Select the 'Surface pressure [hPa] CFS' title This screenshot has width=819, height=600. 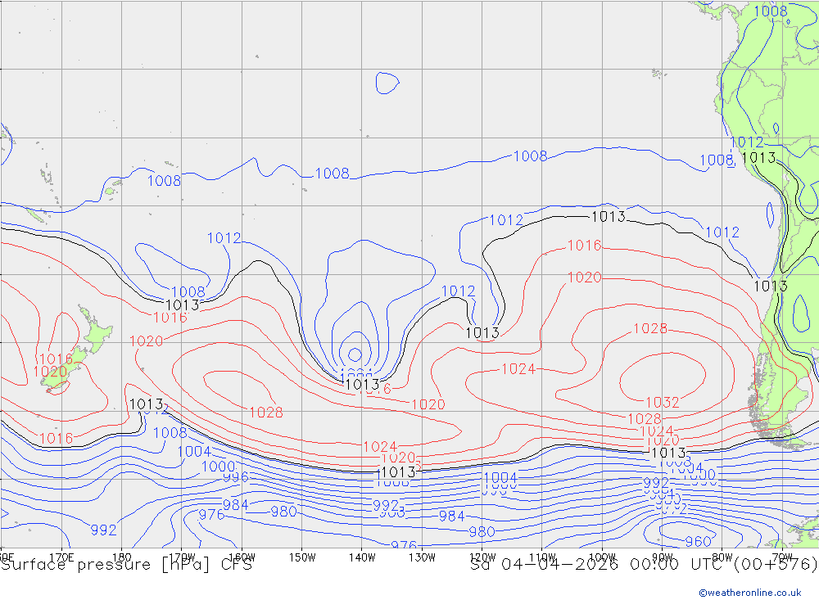(126, 565)
